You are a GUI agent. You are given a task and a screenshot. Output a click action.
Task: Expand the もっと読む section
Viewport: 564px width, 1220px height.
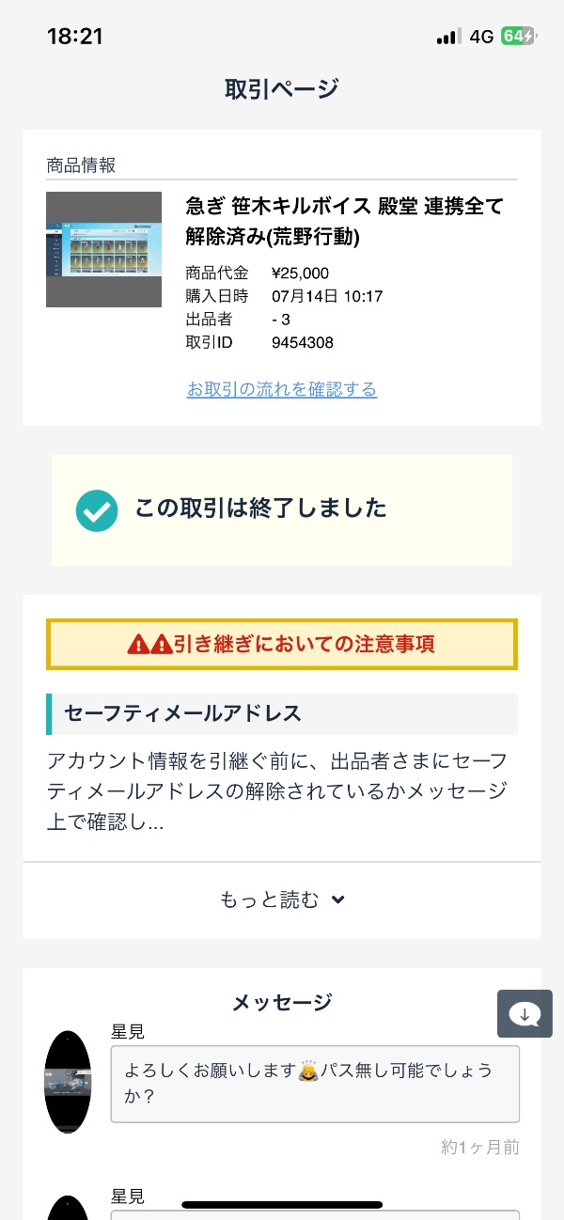pos(271,900)
